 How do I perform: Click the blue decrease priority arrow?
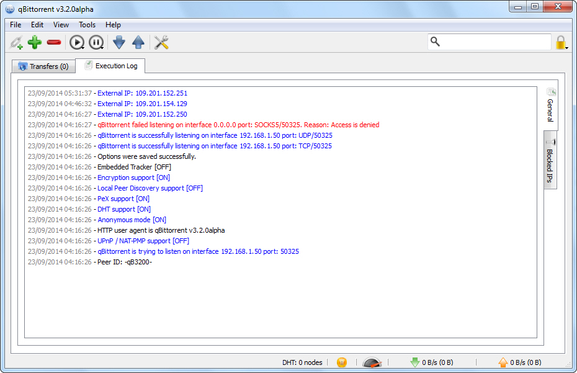click(119, 42)
